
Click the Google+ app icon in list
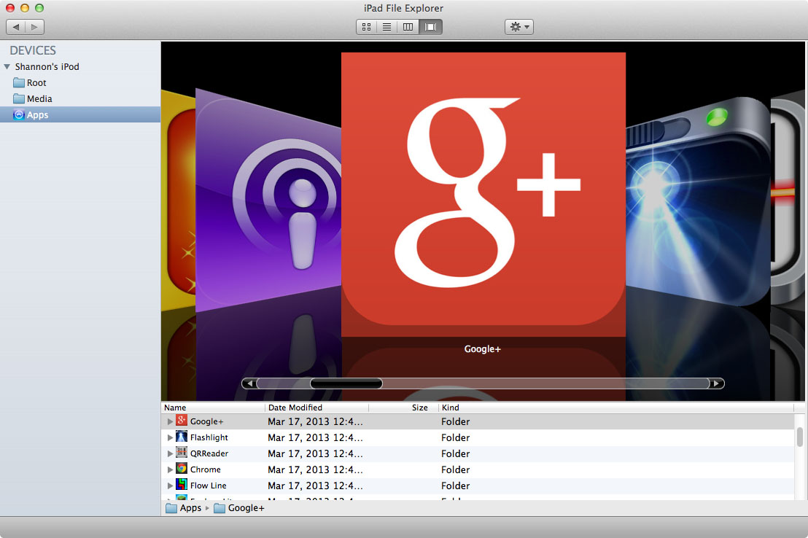[182, 421]
